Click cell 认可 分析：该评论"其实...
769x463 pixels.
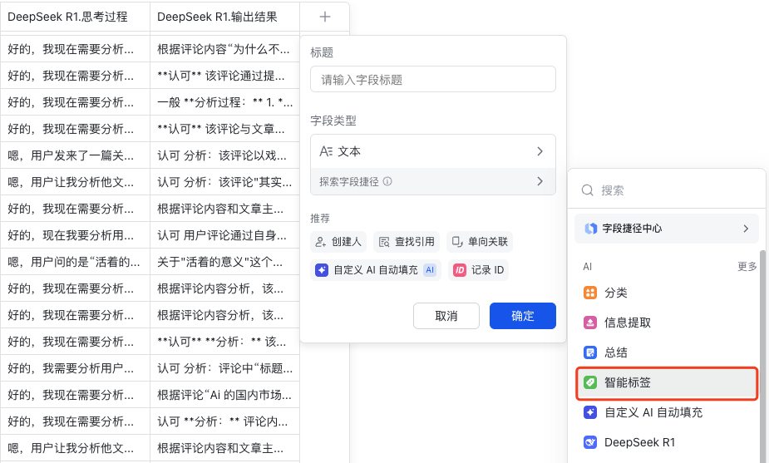[x=224, y=182]
